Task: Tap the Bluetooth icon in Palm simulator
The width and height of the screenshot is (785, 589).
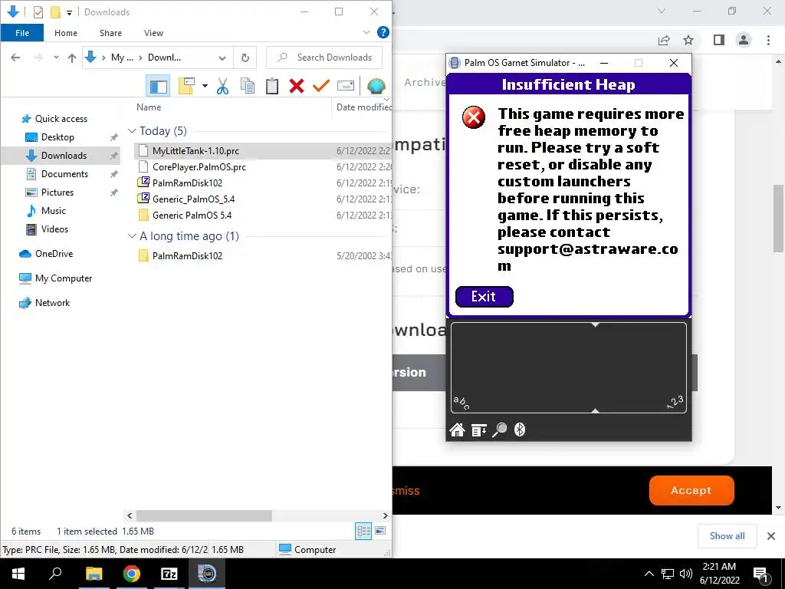Action: (x=520, y=429)
